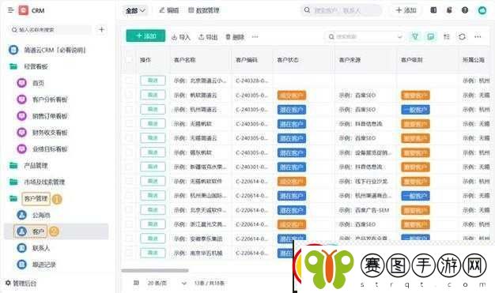Screen dimensions: 495x293
Task: Open the 首页 dashboard
Action: tap(38, 83)
